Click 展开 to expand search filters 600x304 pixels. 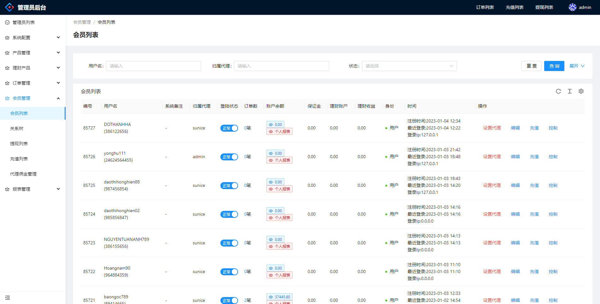tap(574, 66)
